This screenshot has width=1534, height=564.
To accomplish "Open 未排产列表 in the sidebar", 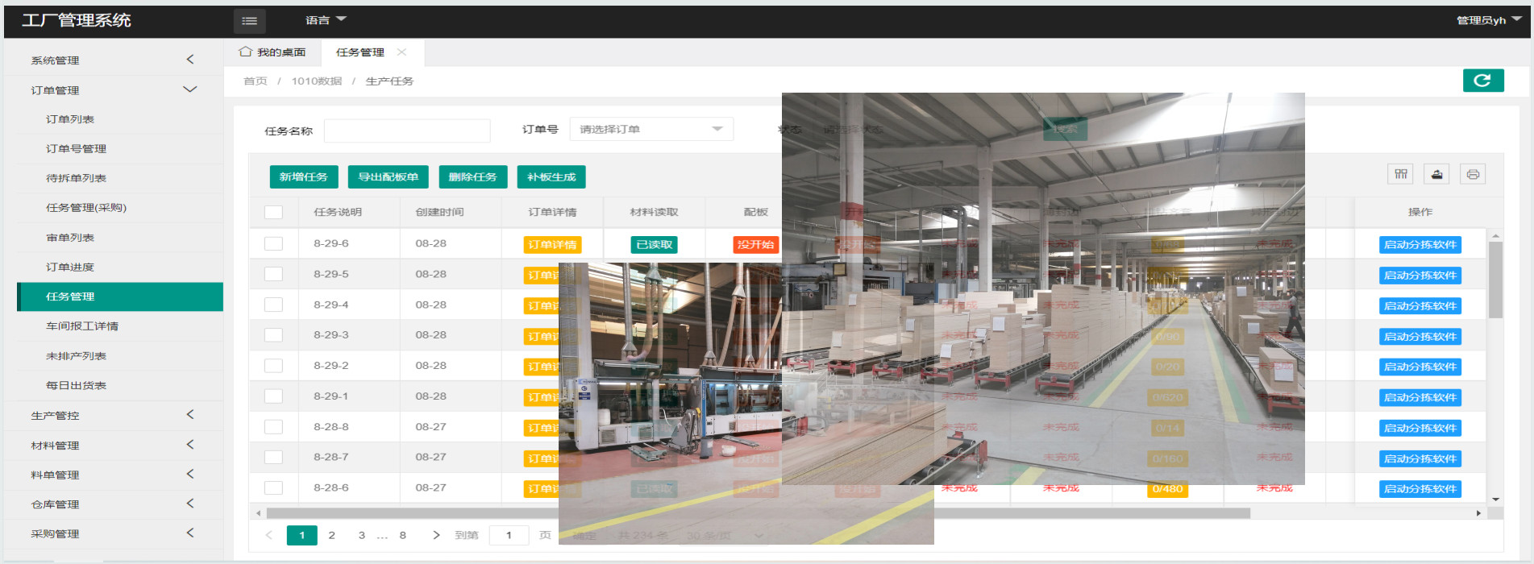I will (120, 356).
